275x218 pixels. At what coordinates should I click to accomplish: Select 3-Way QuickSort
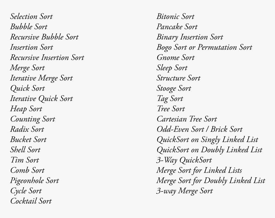(184, 160)
